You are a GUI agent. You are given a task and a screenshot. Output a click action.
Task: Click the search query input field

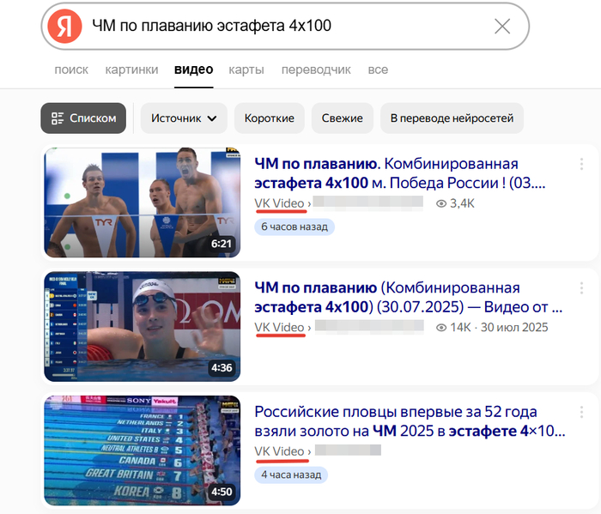288,26
